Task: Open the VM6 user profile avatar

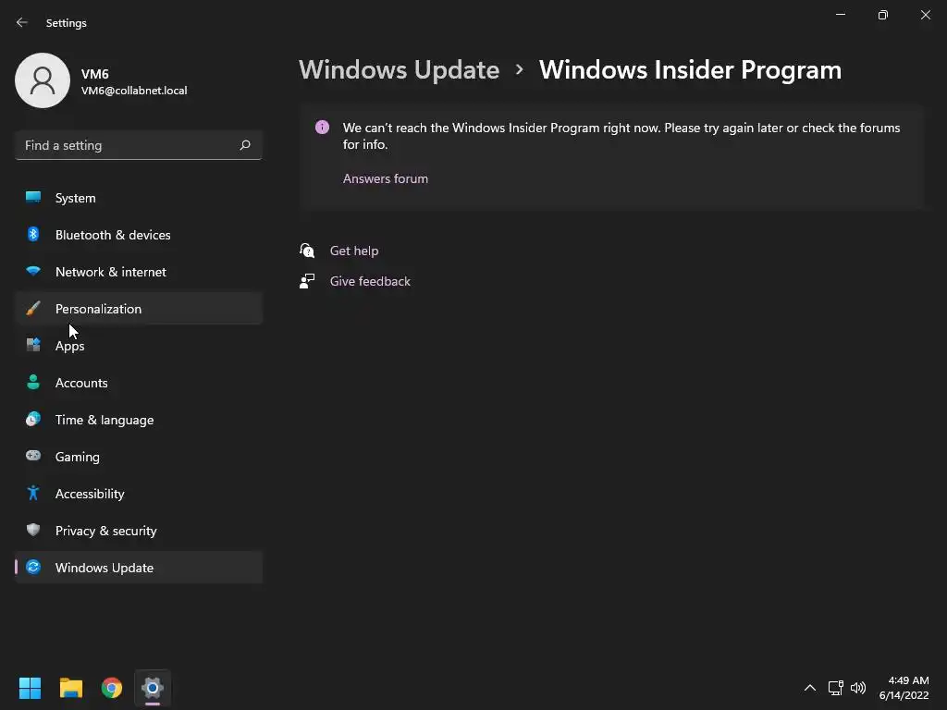Action: pos(43,80)
